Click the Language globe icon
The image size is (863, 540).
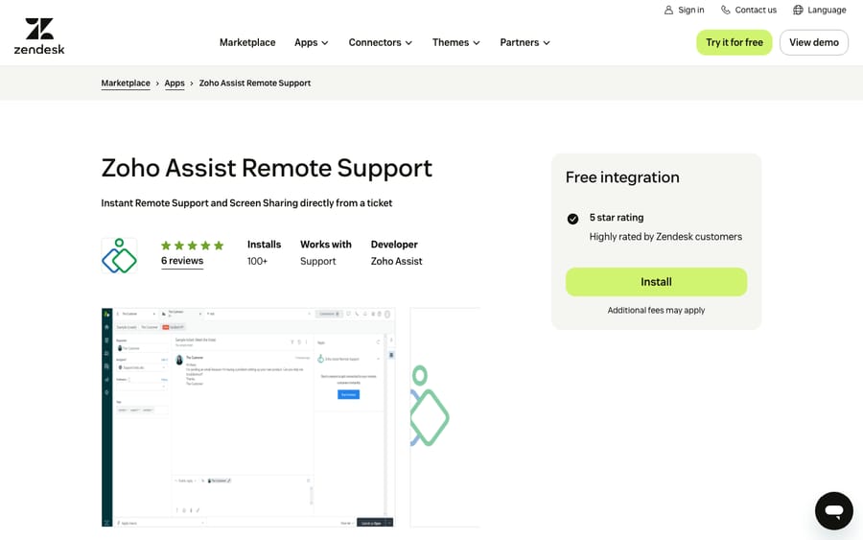(798, 10)
